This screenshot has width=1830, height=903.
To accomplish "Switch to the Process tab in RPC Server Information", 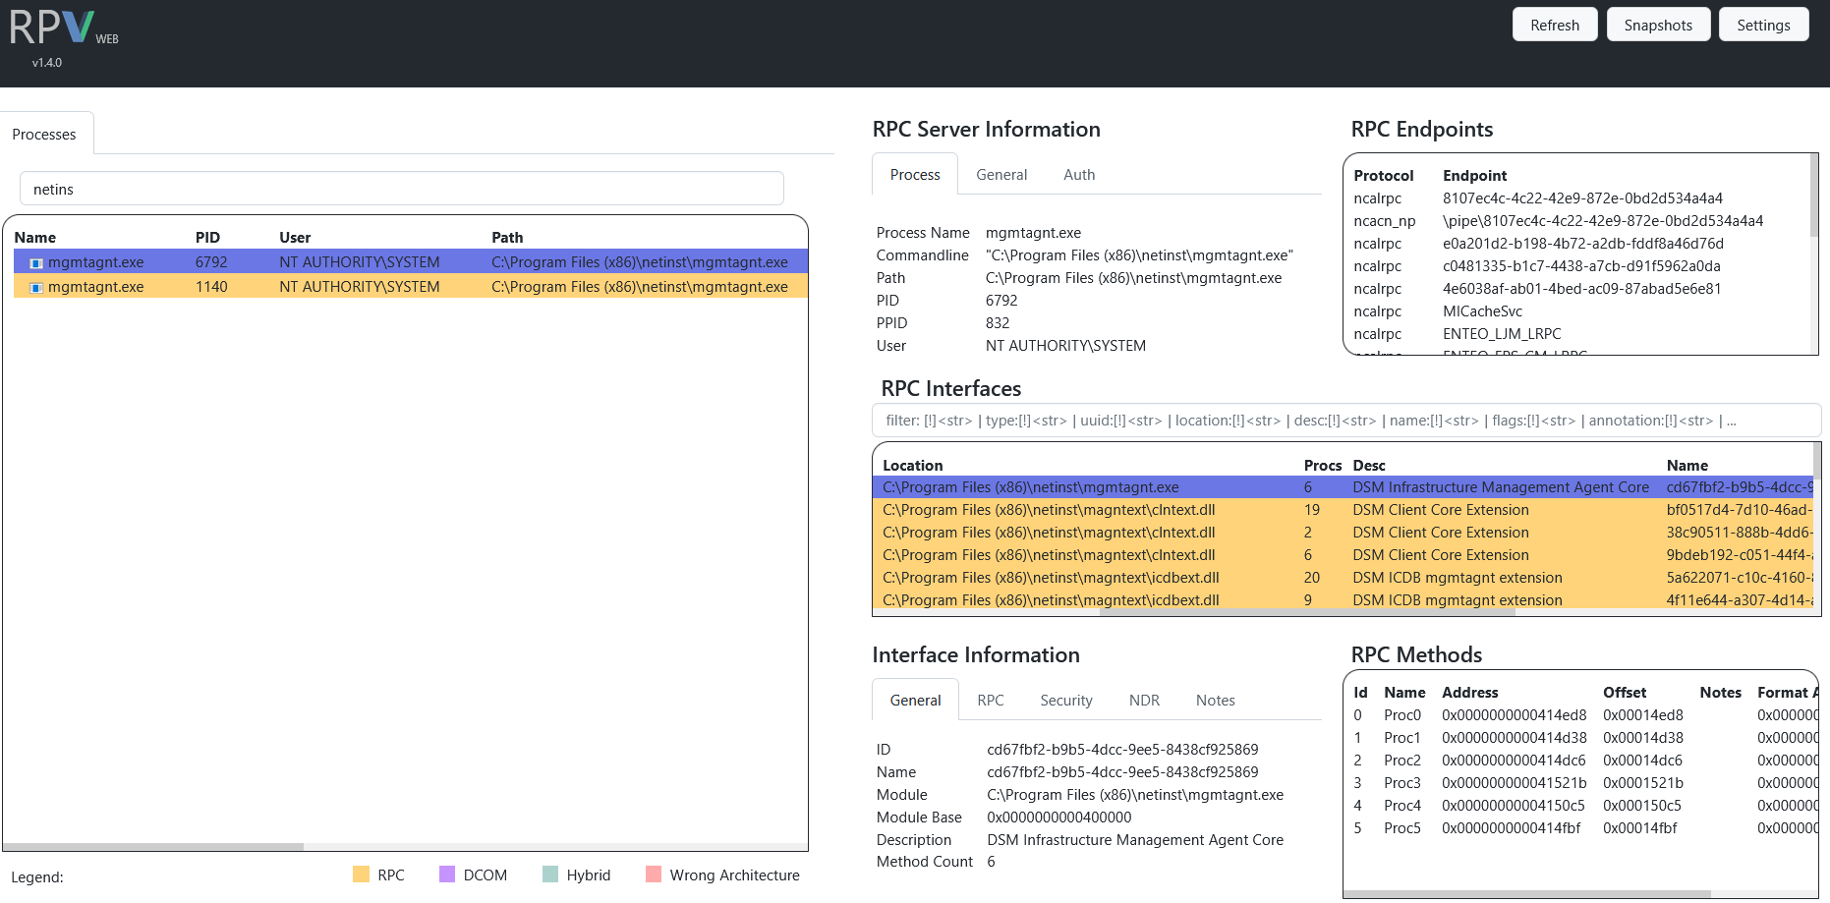I will 915,174.
